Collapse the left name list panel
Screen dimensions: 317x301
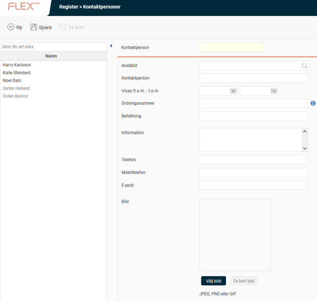click(111, 46)
